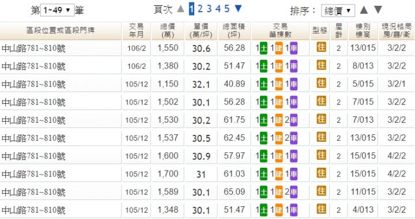Click green 土 icon in the 1,550 row
The width and height of the screenshot is (415, 219).
tap(263, 48)
